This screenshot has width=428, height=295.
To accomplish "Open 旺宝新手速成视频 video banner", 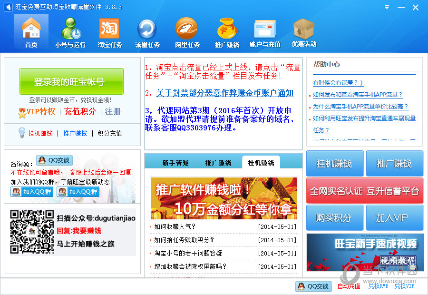I will click(365, 252).
